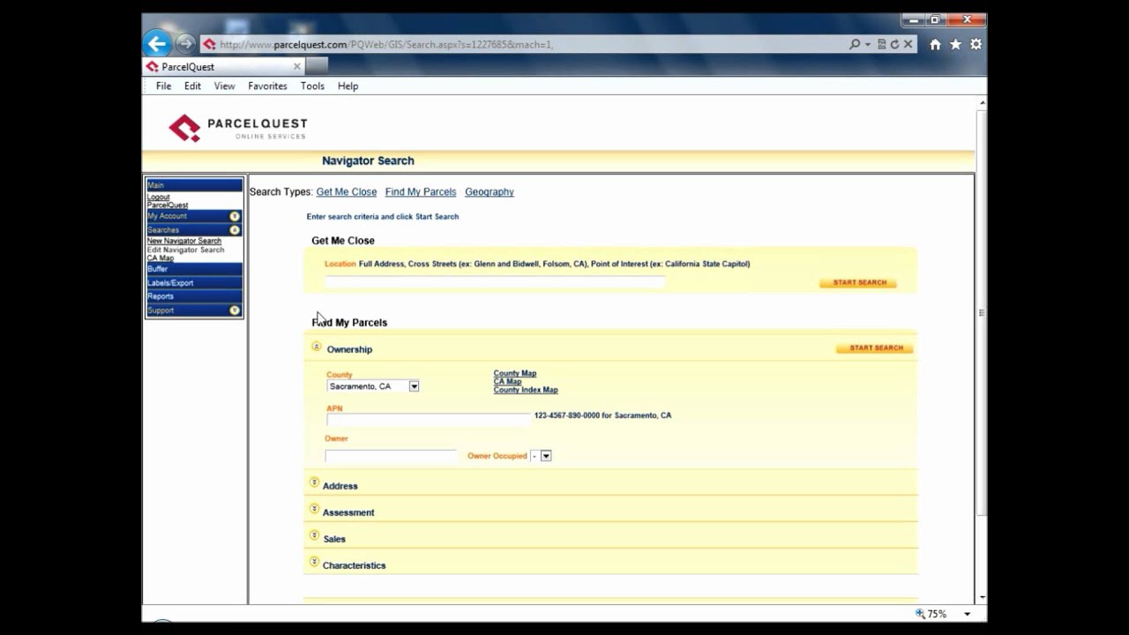Open the View menu
This screenshot has height=635, width=1129.
(x=224, y=86)
